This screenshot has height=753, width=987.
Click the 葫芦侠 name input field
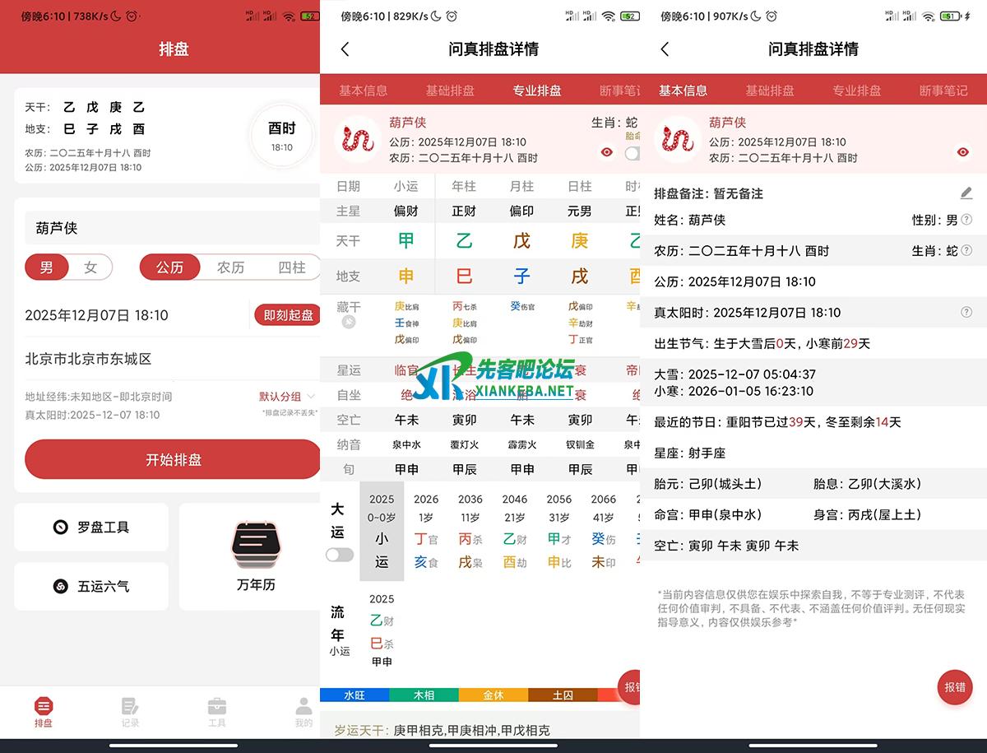tap(164, 228)
